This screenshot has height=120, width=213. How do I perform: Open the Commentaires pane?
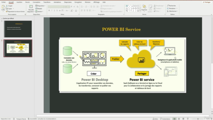165,119
